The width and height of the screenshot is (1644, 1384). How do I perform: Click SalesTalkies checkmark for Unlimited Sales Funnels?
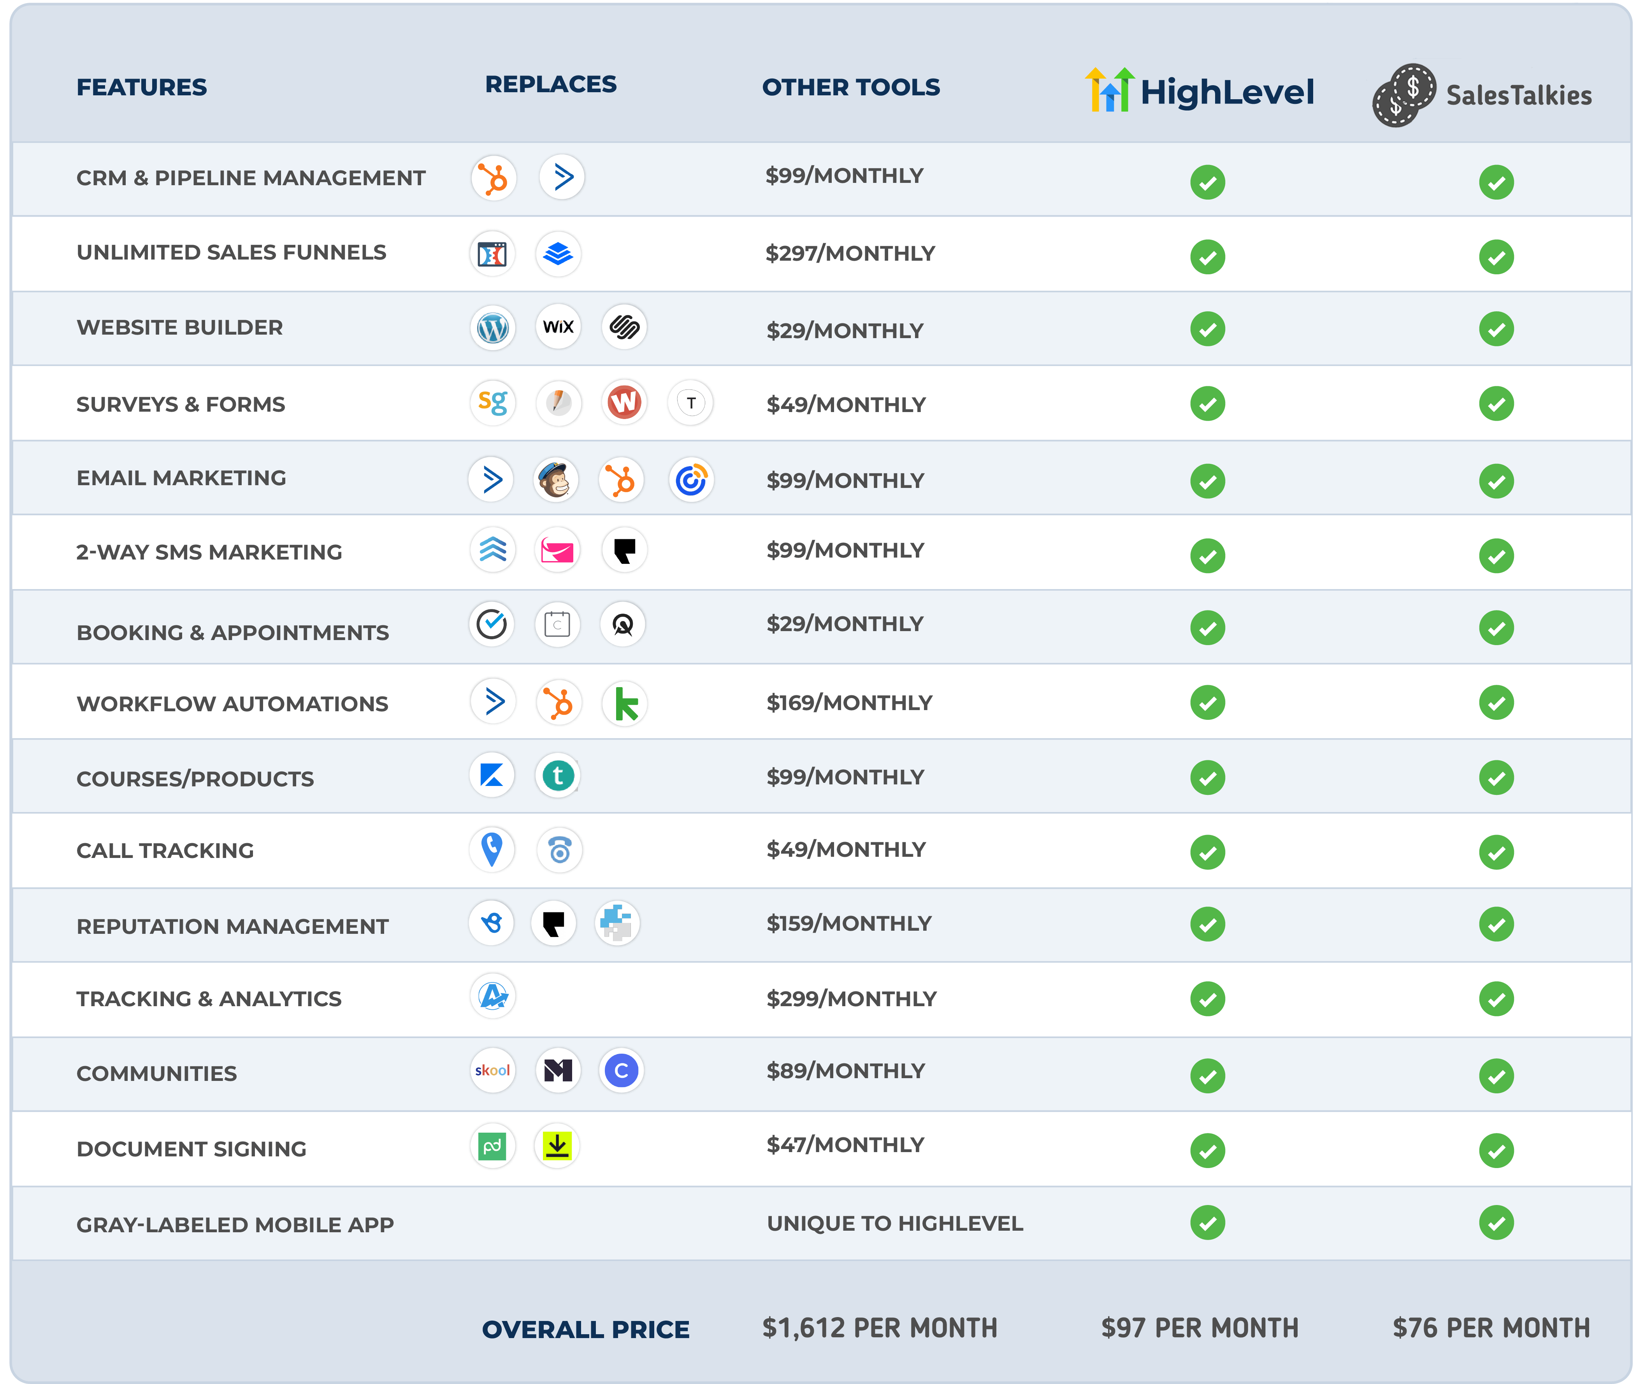pos(1496,256)
